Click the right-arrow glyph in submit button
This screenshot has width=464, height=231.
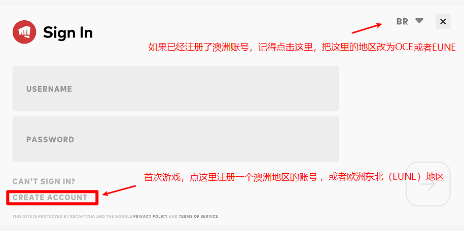[x=428, y=185]
